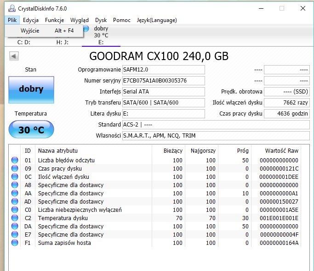Click the Standard field ACS-2
Screen dimensions: 314x271
click(216, 124)
